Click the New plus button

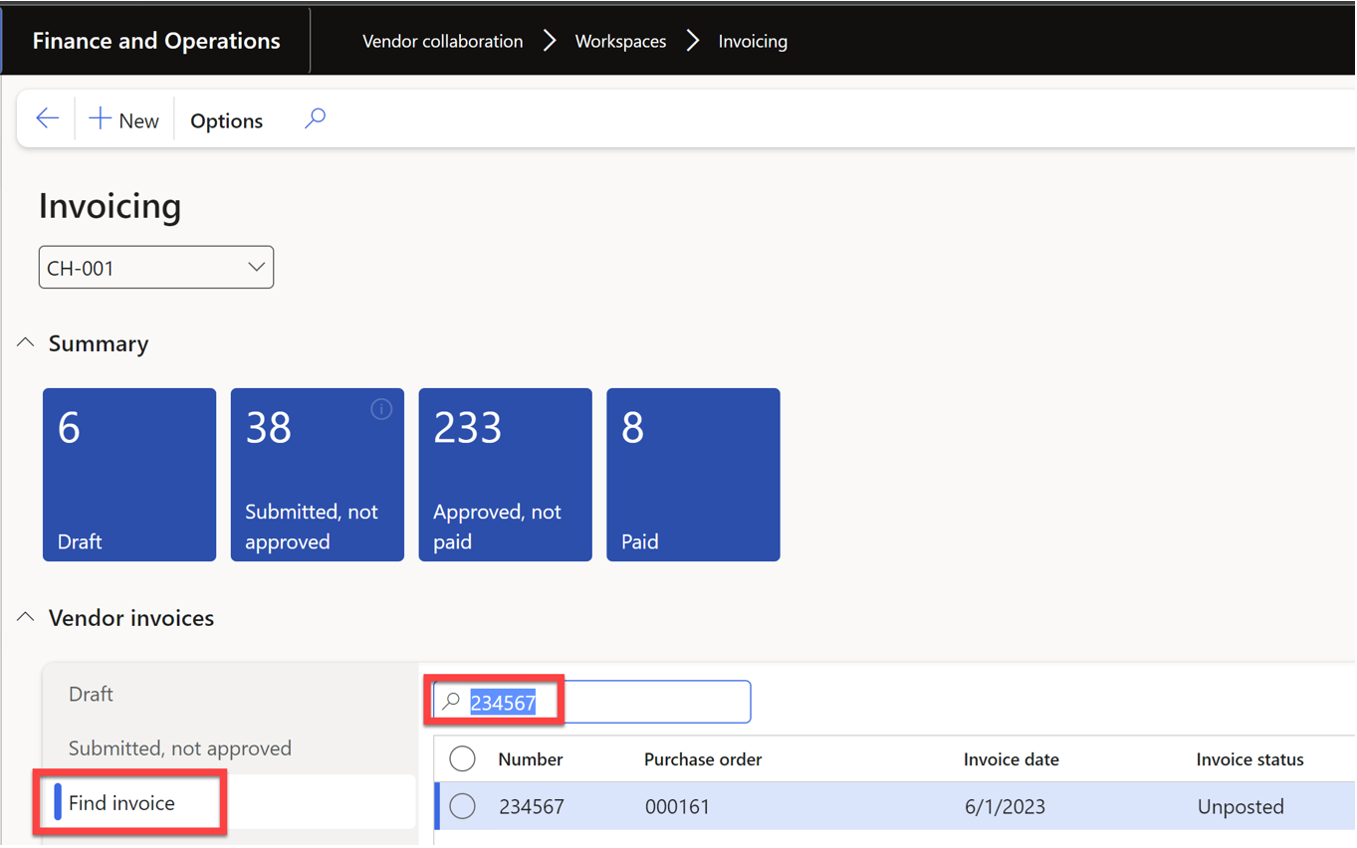coord(123,120)
